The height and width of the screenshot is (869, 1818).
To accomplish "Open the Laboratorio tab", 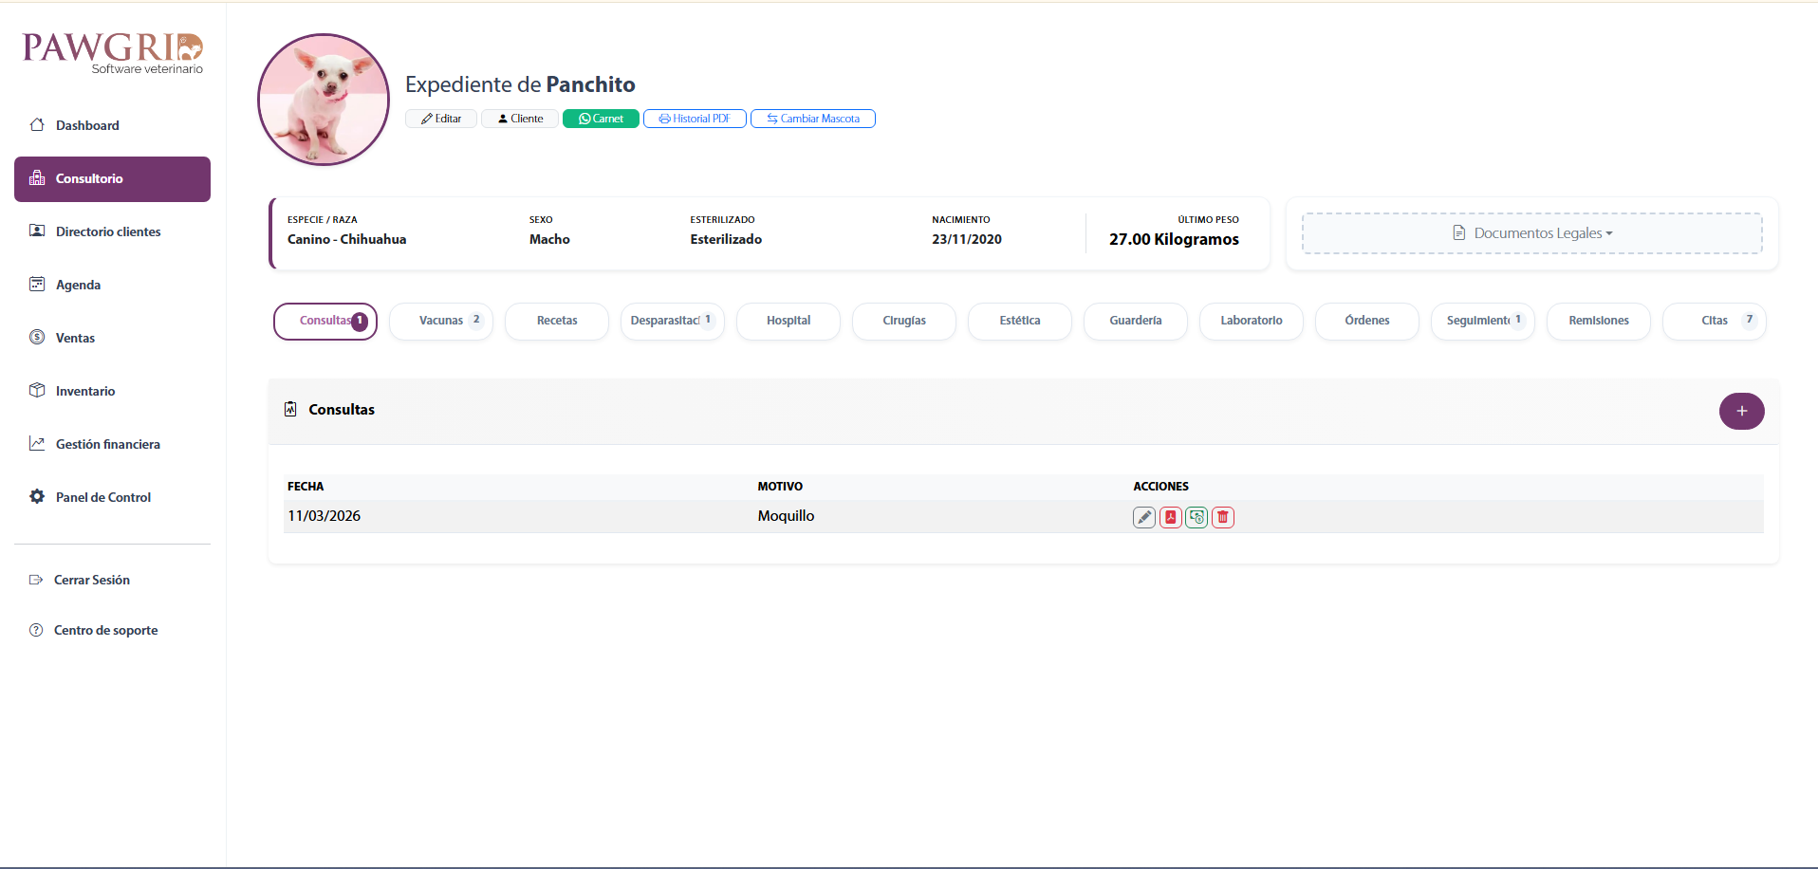I will pos(1251,321).
